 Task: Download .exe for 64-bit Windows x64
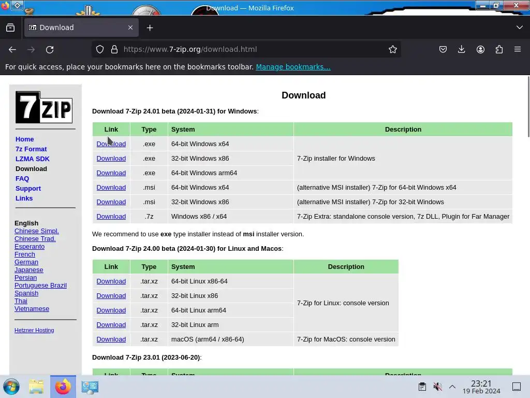coord(111,144)
